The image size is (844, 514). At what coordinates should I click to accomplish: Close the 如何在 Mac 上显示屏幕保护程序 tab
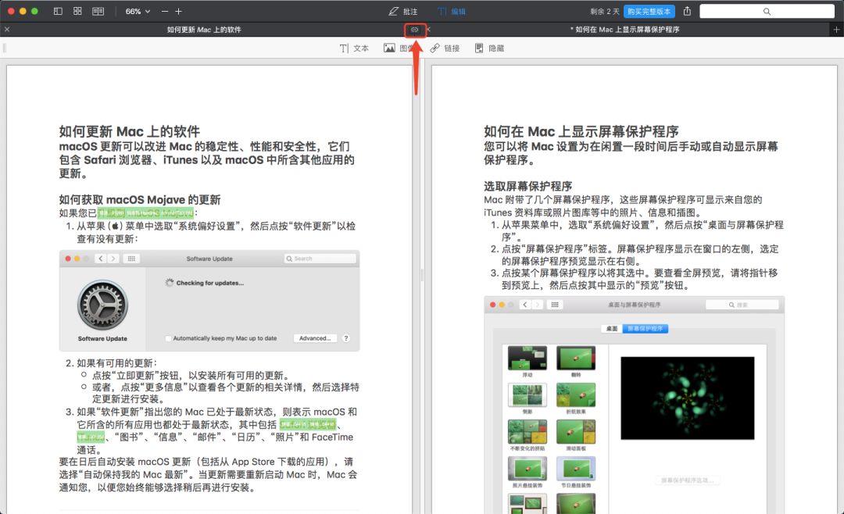tap(428, 30)
